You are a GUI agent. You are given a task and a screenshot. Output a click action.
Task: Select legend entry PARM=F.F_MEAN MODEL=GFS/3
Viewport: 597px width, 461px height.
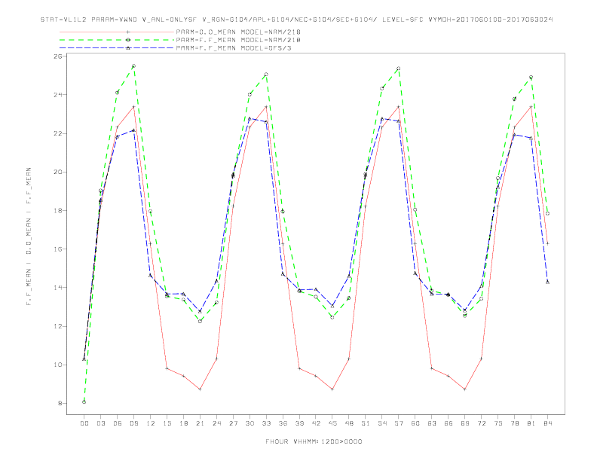tap(234, 48)
